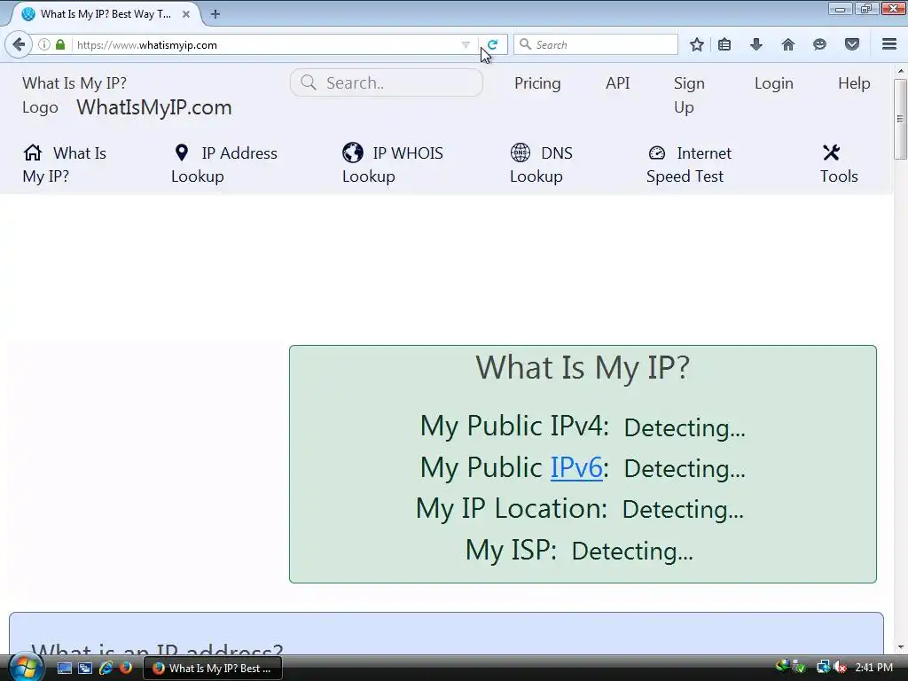
Task: Open the Tools nav item
Action: (839, 164)
